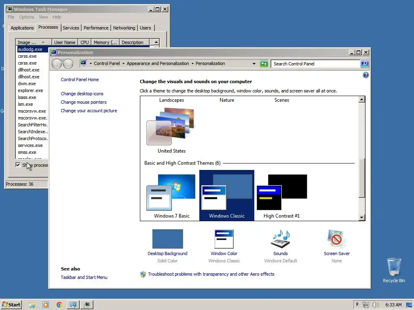Switch to the Users tab

point(146,28)
